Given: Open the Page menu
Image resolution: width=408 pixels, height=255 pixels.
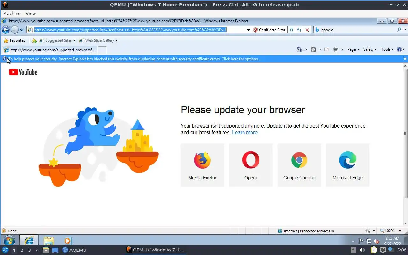Looking at the screenshot, I should (353, 49).
